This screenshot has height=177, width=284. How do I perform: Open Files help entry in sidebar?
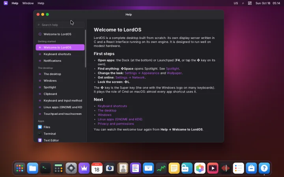point(60,127)
